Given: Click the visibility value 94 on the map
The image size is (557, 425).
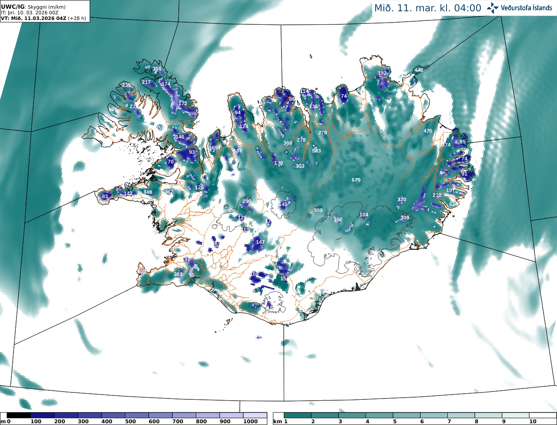Looking at the screenshot, I should pyautogui.click(x=238, y=113).
